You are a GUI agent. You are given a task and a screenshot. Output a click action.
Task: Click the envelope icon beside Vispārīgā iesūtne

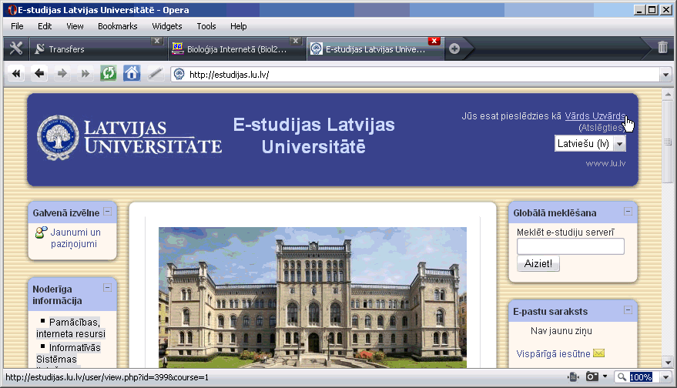click(x=599, y=353)
